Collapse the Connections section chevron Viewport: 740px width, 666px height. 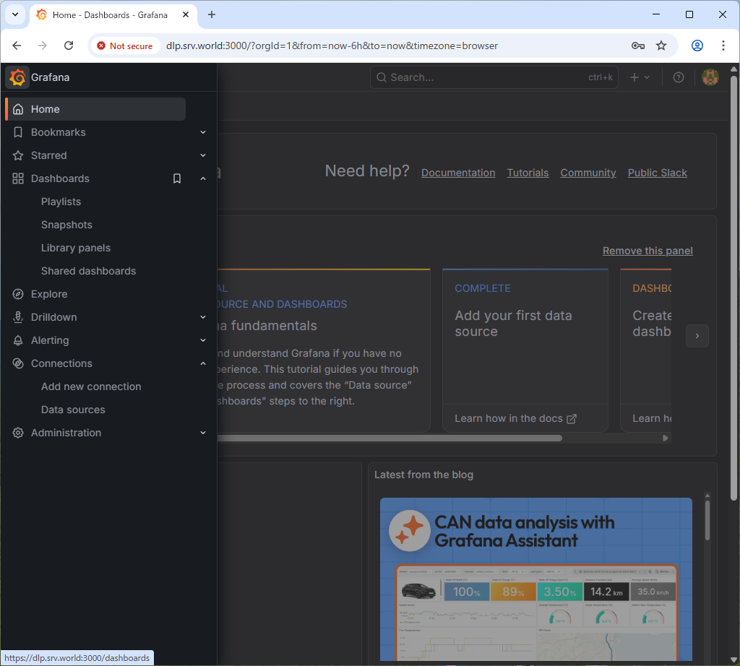tap(203, 363)
